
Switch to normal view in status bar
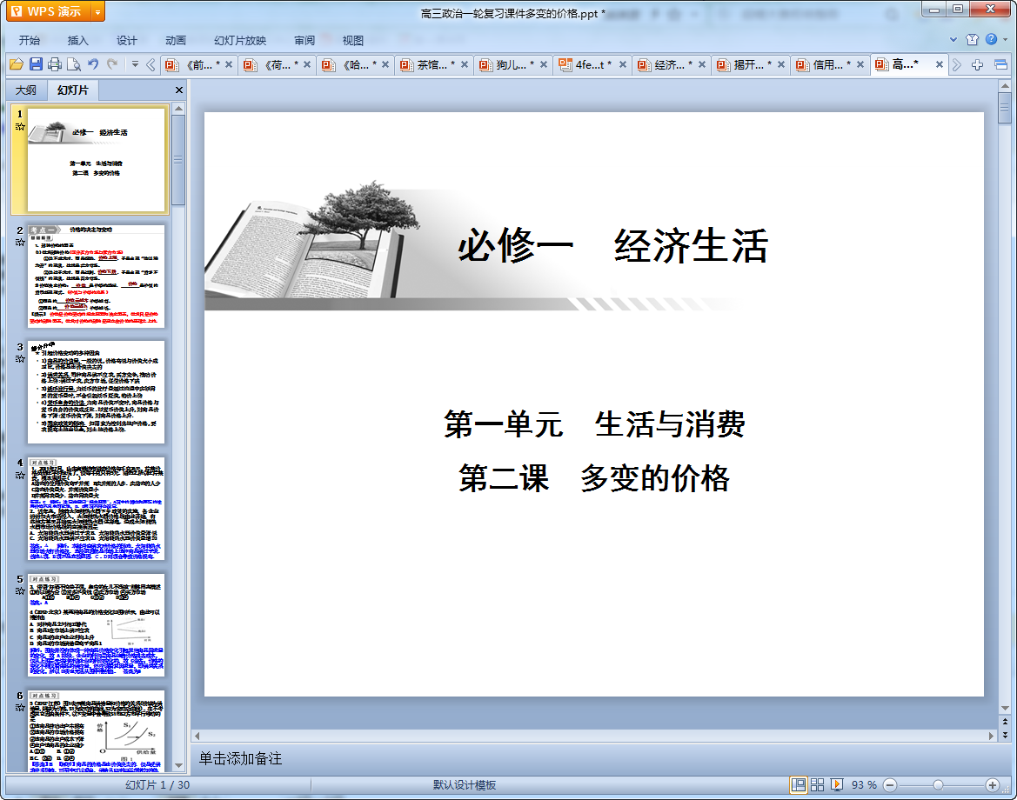tap(798, 784)
